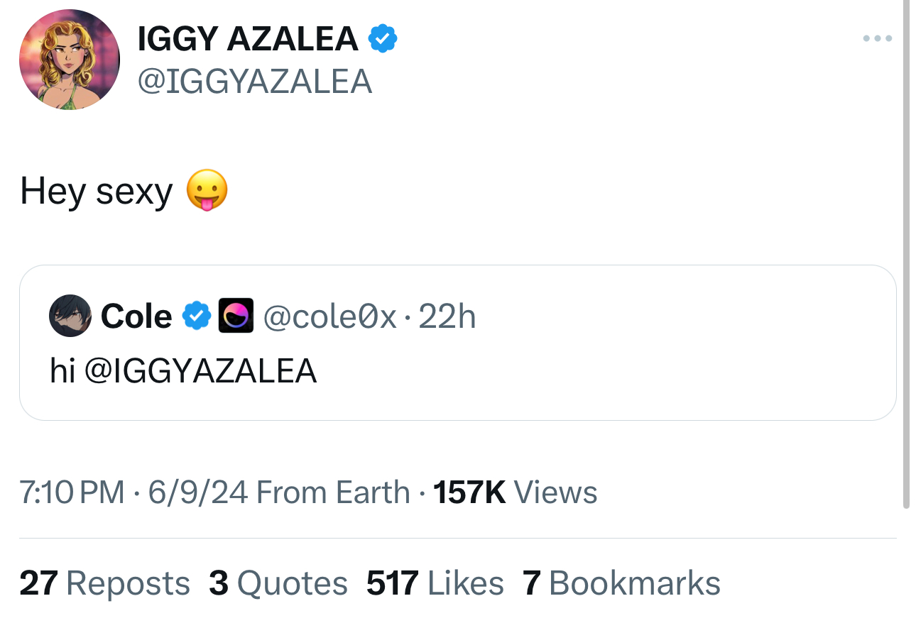The image size is (916, 623).
Task: Click the 22h timestamp on the quoted tweet
Action: point(447,316)
